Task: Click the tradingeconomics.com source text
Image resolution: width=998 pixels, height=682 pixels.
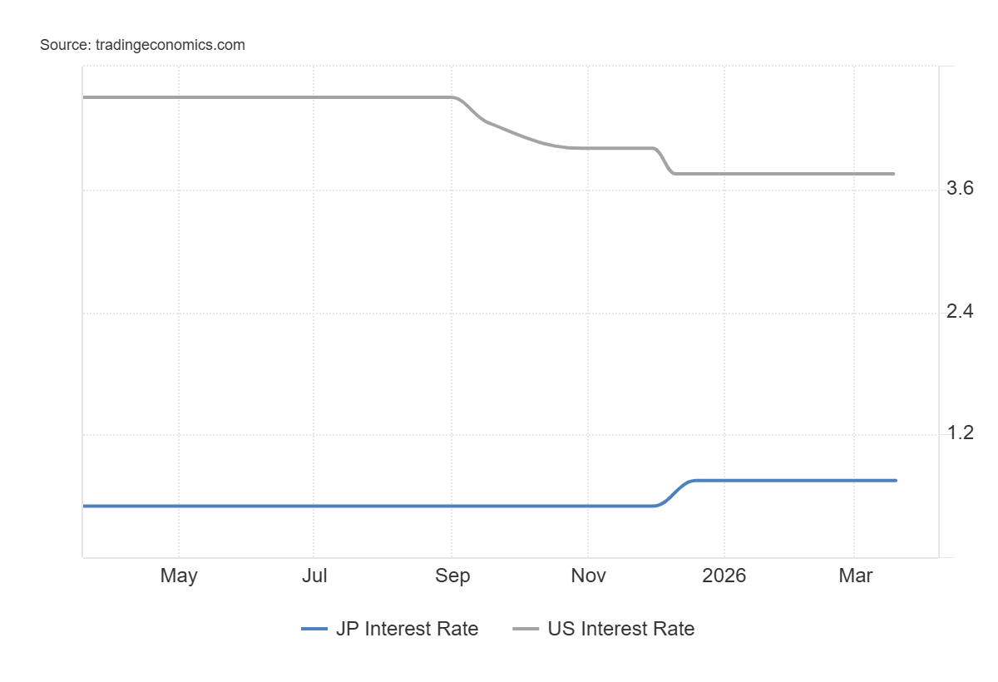Action: tap(142, 45)
